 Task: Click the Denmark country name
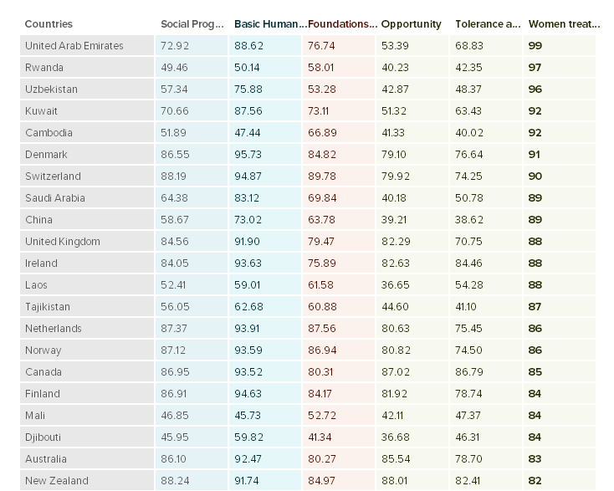(x=46, y=155)
